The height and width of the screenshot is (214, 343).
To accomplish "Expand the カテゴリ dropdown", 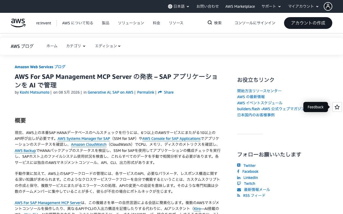I will click(76, 46).
